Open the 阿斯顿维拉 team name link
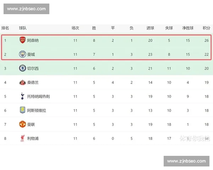This screenshot has width=213, height=170. 37,110
